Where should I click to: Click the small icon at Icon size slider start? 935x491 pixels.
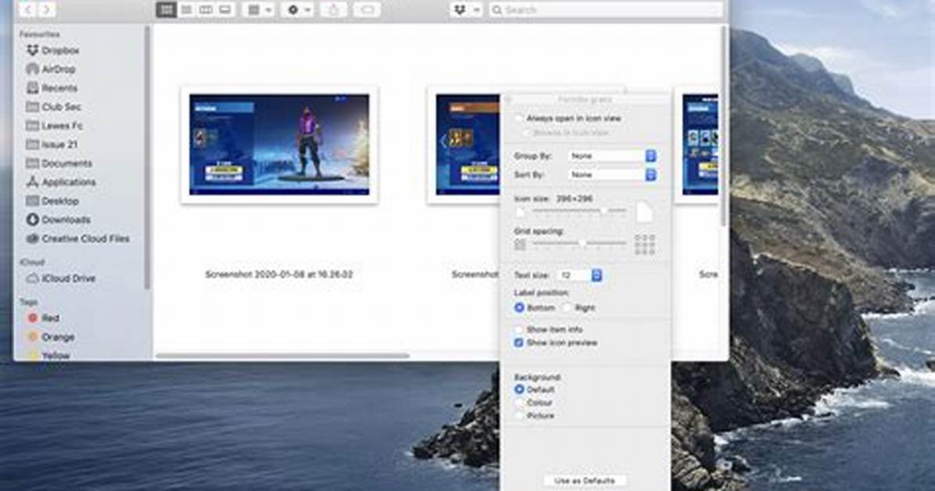521,213
